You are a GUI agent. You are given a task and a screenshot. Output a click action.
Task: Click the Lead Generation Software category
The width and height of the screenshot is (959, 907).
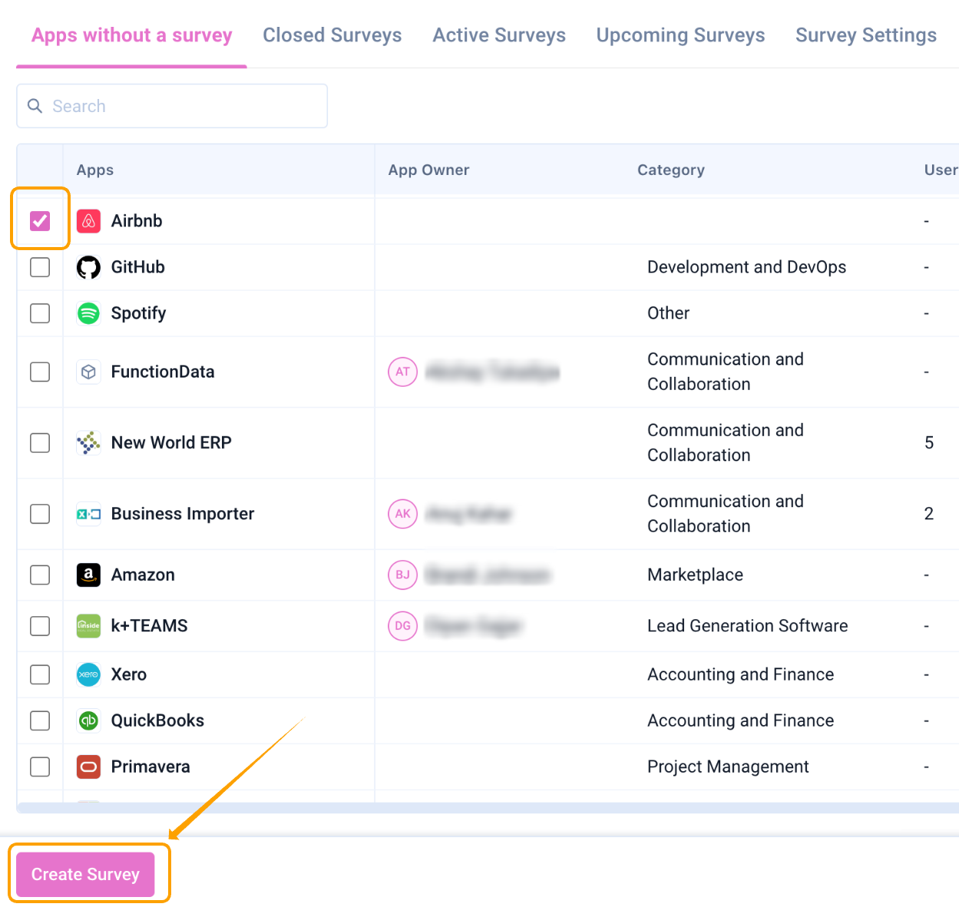click(748, 626)
